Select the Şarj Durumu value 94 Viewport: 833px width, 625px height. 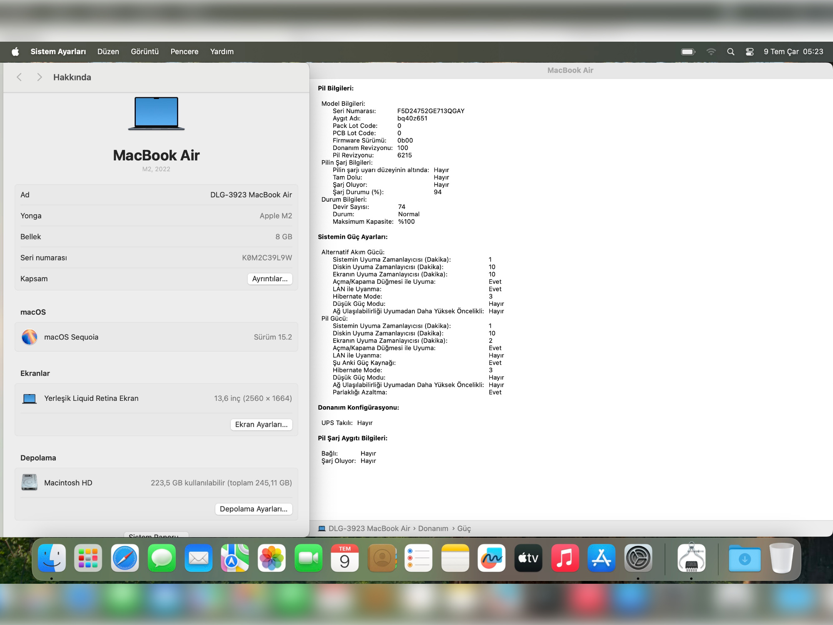437,192
